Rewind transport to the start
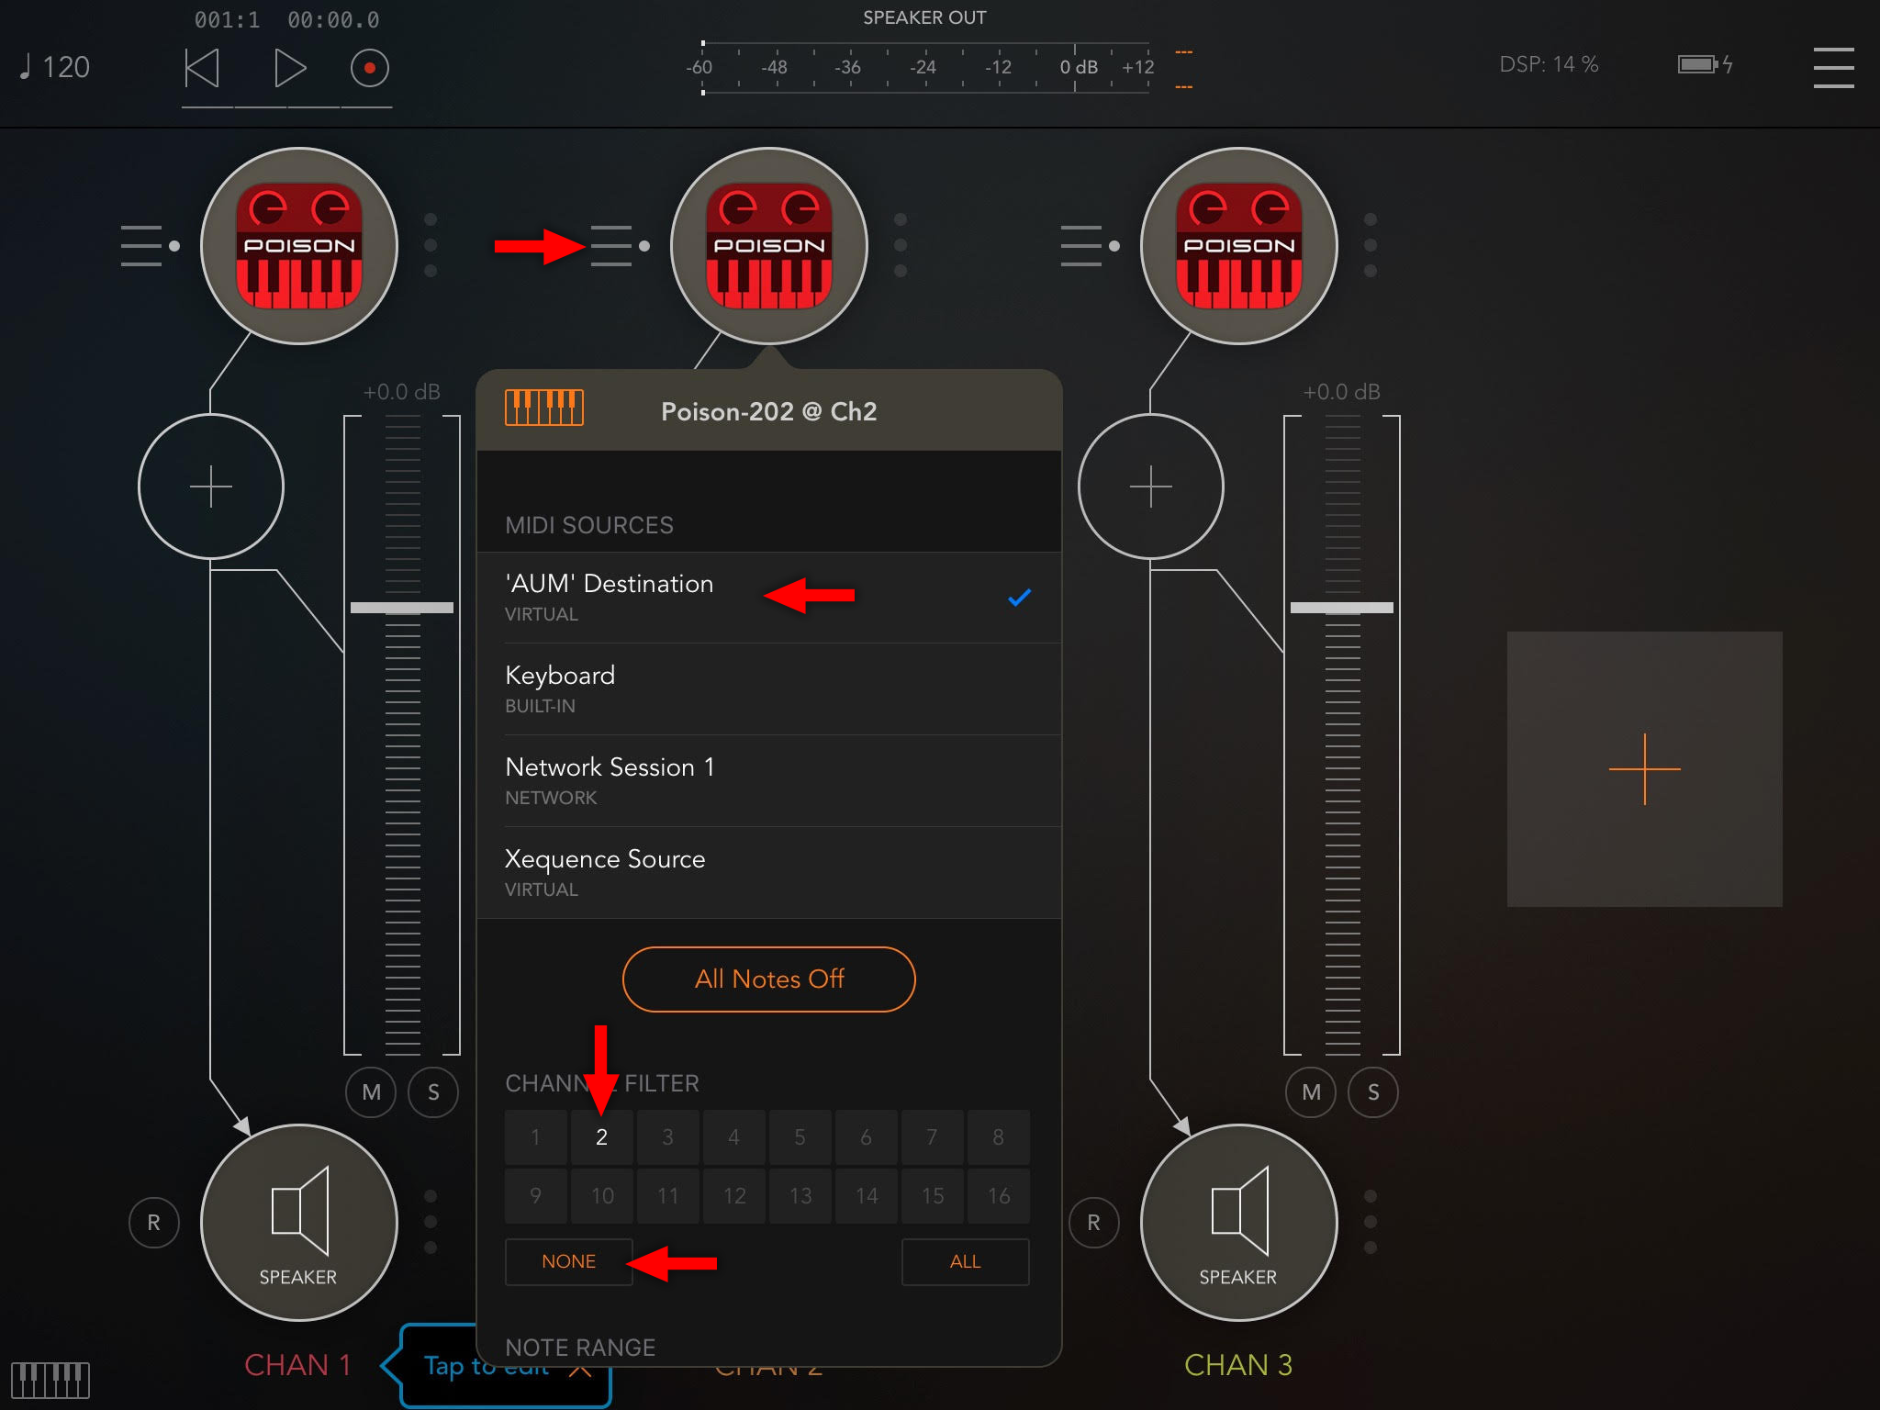This screenshot has height=1410, width=1880. (x=202, y=68)
